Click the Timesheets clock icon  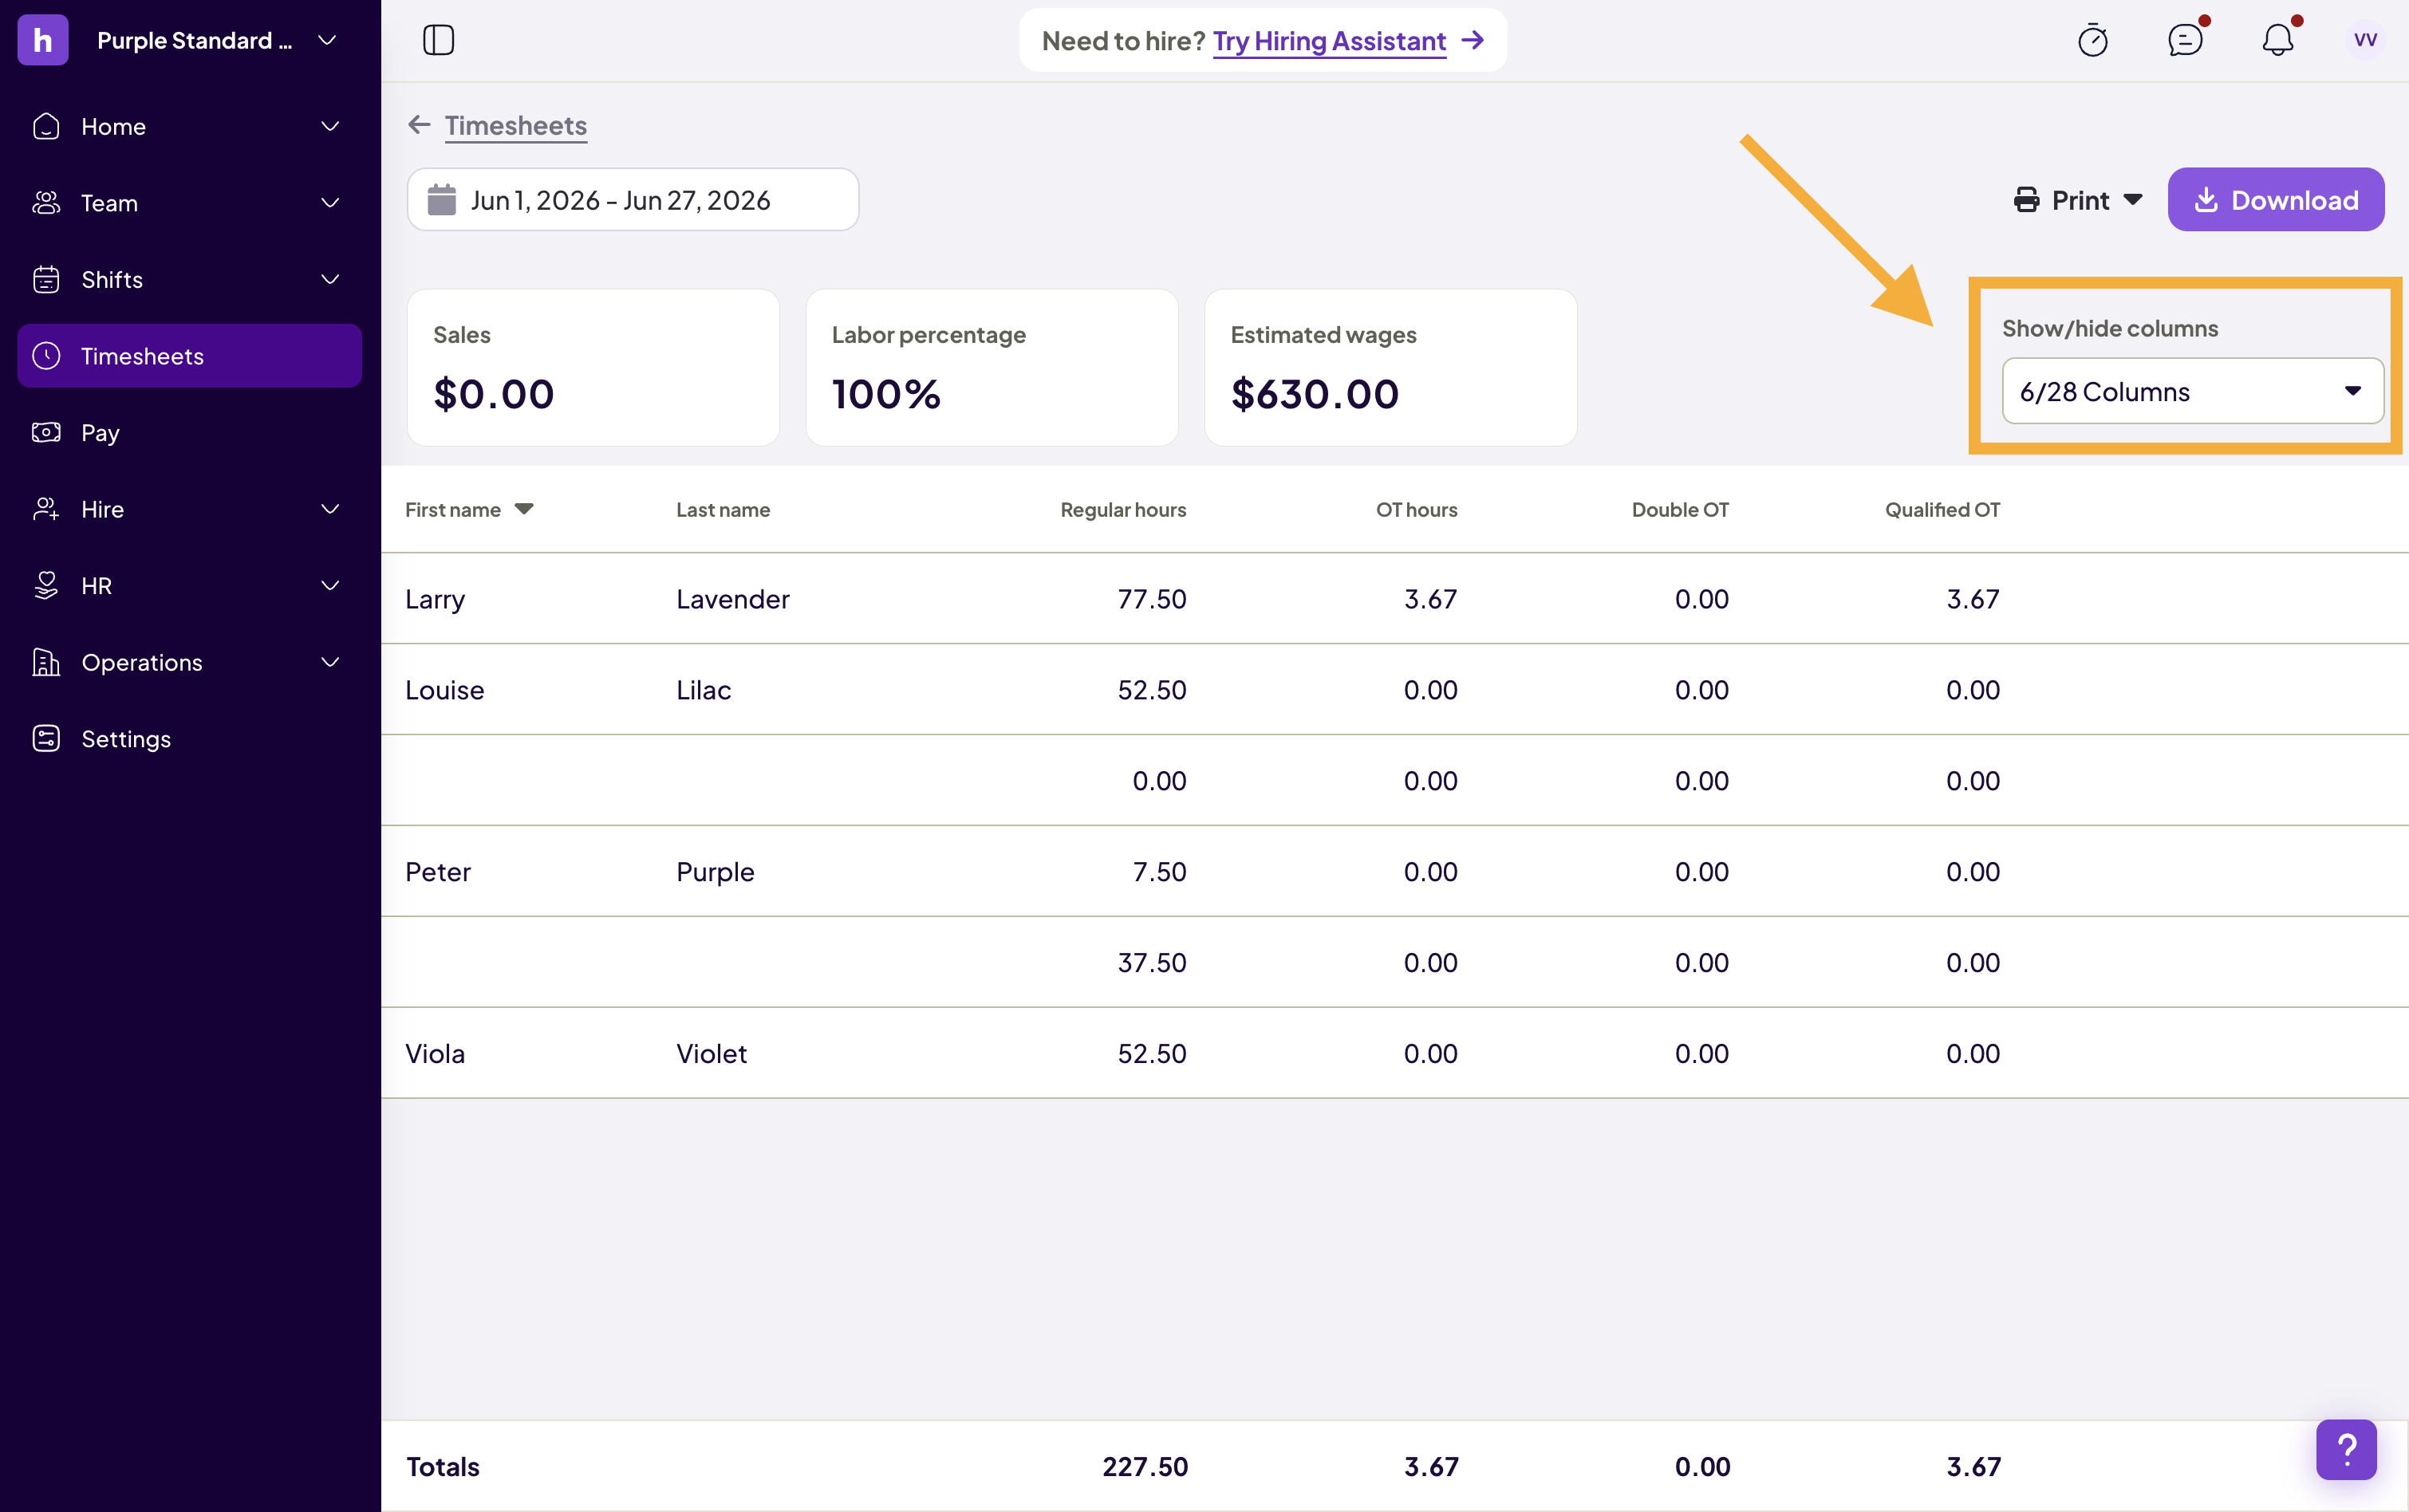46,356
